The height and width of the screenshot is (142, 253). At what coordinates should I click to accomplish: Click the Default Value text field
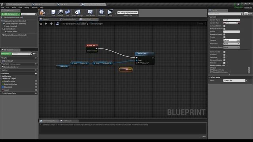234,80
